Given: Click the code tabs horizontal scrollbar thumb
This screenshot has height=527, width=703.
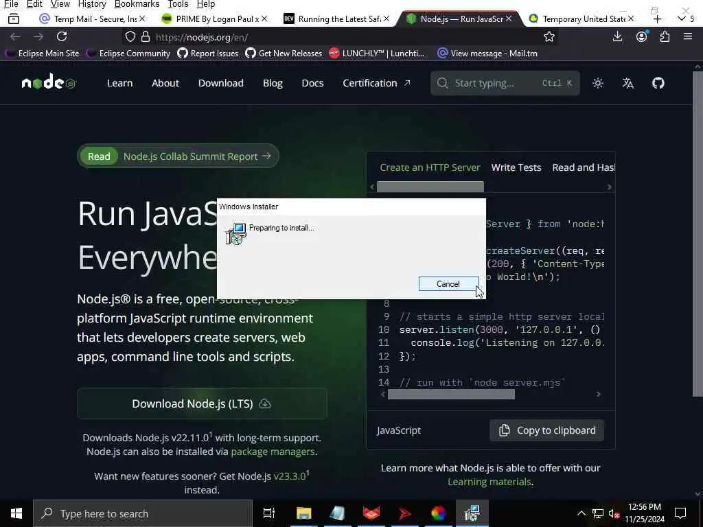Looking at the screenshot, I should [x=430, y=187].
